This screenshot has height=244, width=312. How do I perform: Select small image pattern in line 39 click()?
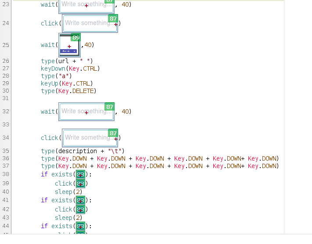(80, 183)
